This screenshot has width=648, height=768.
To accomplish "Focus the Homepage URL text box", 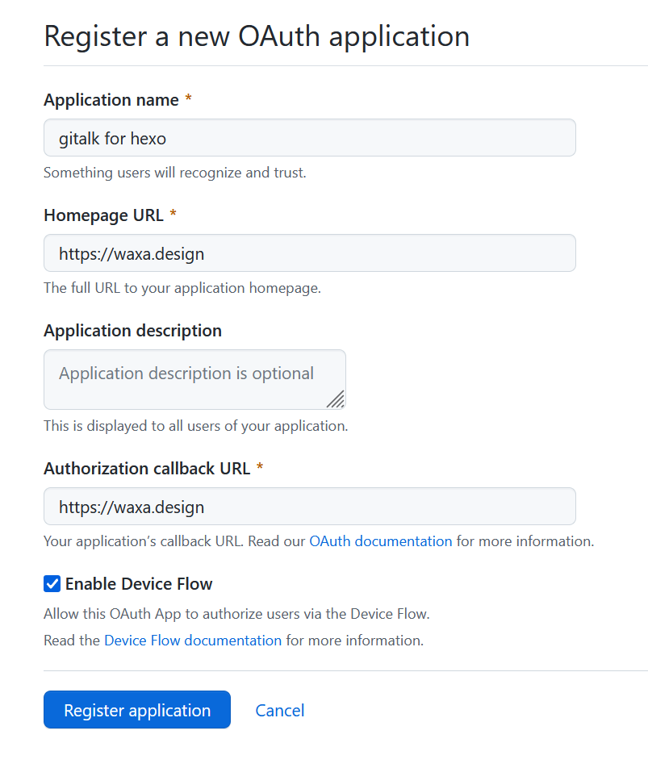I will tap(309, 253).
